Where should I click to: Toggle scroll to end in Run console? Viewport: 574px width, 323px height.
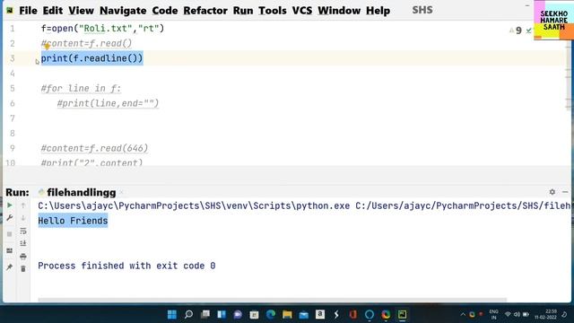pos(23,243)
